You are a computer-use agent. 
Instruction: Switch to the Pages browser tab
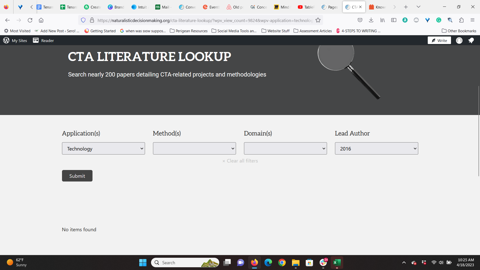point(330,7)
